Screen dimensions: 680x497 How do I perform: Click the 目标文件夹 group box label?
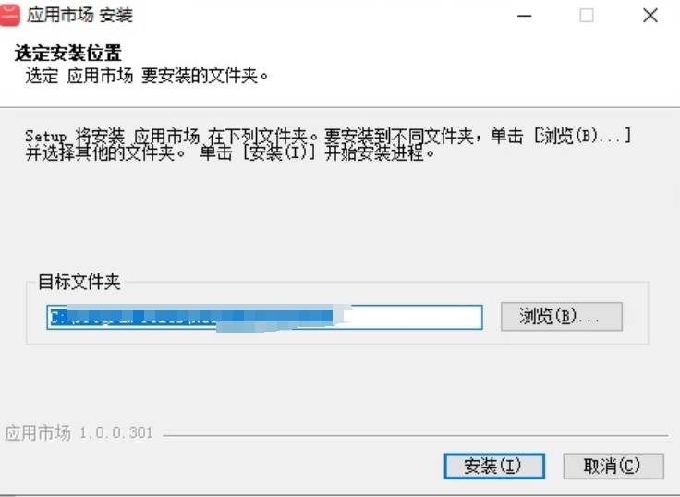pyautogui.click(x=79, y=282)
